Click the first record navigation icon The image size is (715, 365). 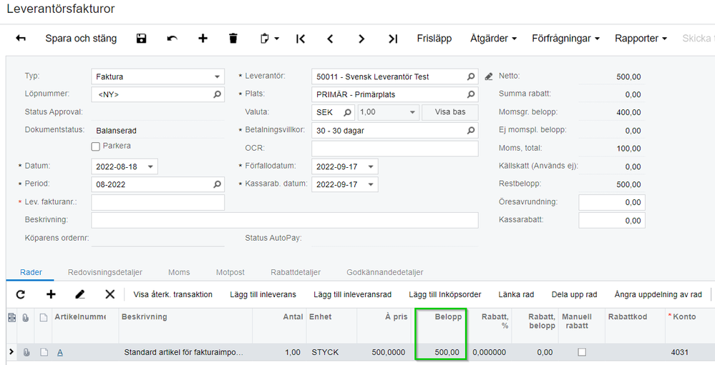(301, 39)
